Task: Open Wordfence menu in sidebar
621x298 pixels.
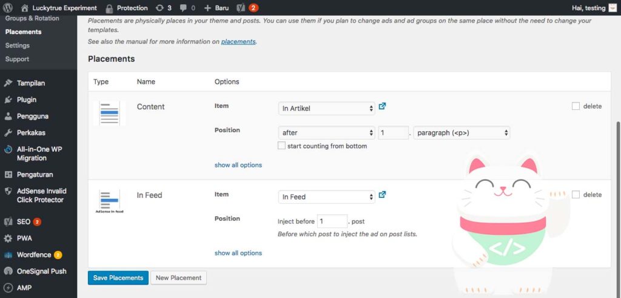Action: (x=34, y=255)
